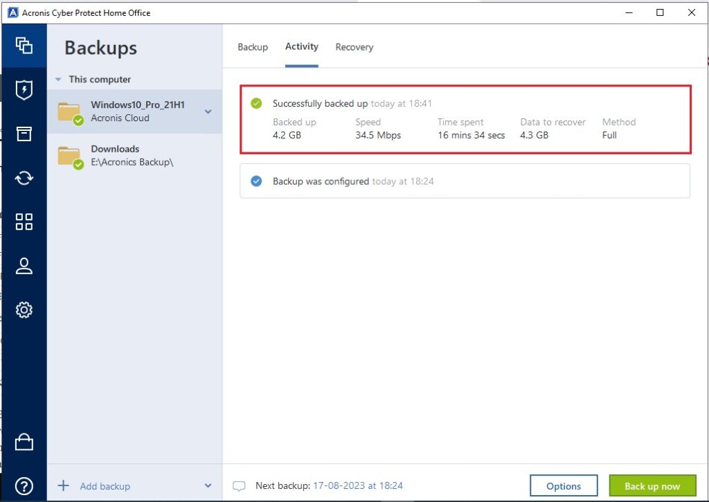Open the Sync section icon
The image size is (709, 502).
tap(24, 178)
